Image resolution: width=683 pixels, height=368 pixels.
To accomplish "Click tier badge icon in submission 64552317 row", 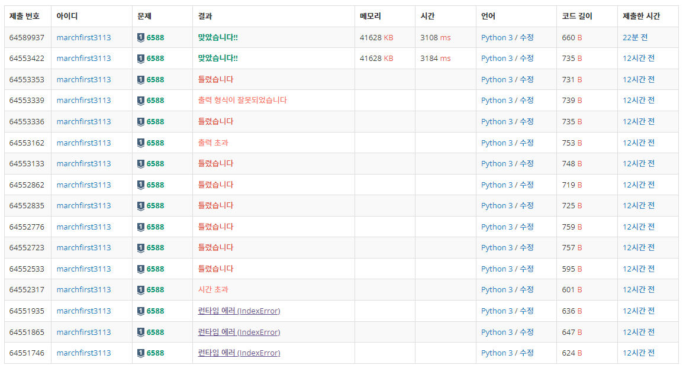I will pyautogui.click(x=141, y=290).
